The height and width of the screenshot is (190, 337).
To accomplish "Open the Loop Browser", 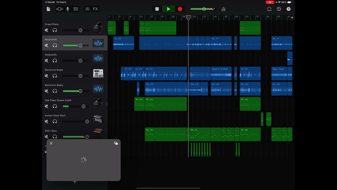I will coord(269,9).
